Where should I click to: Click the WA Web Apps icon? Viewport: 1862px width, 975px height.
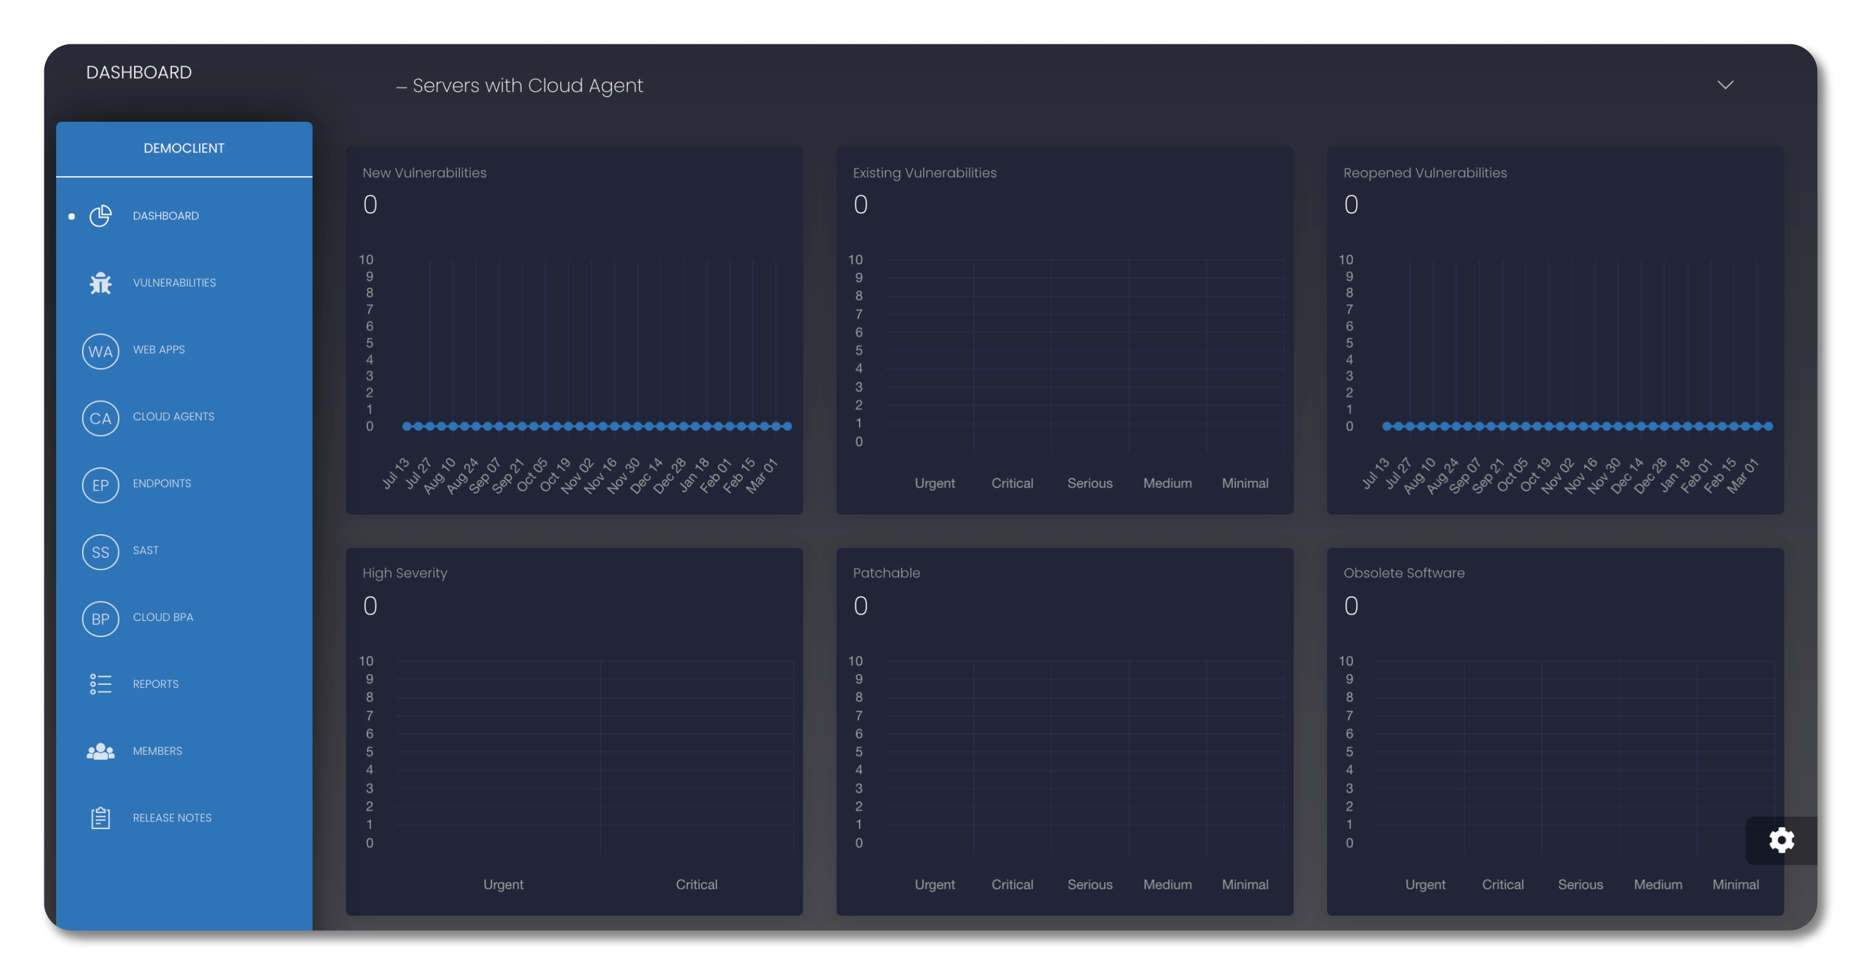100,351
